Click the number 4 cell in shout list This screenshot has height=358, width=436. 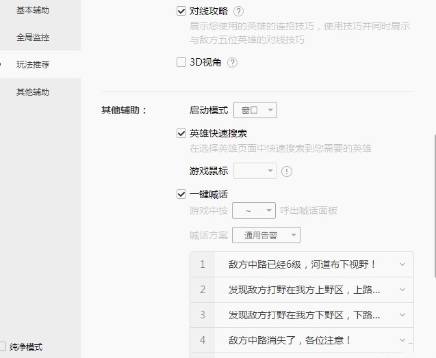tap(203, 340)
